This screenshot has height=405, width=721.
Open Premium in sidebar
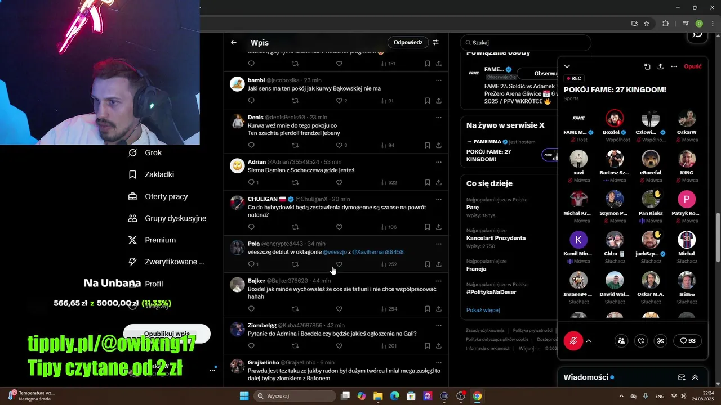point(152,240)
